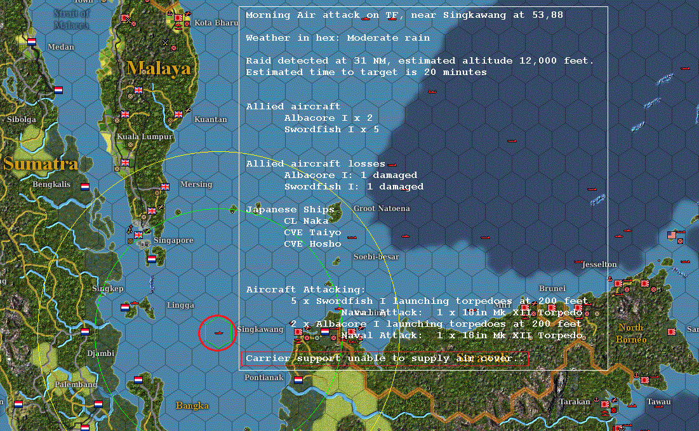Screen dimensions: 699x431
Task: Click the Palembang map label
Action: 76,384
